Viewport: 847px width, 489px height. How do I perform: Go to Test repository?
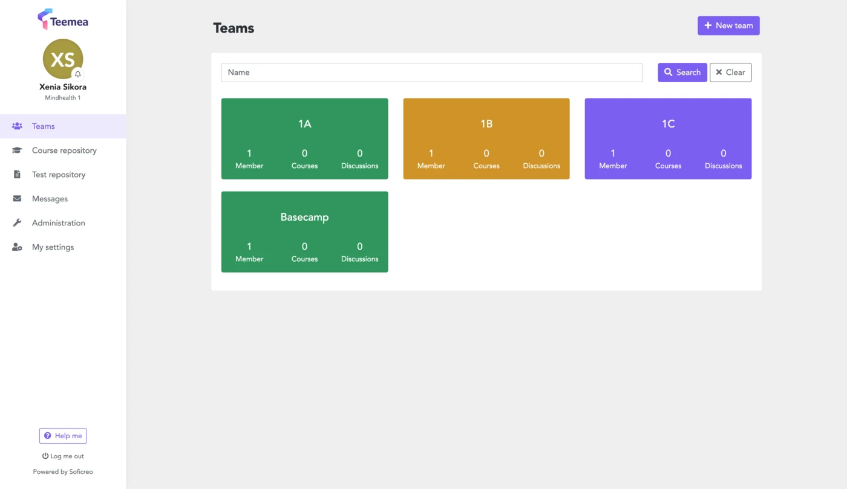63,175
